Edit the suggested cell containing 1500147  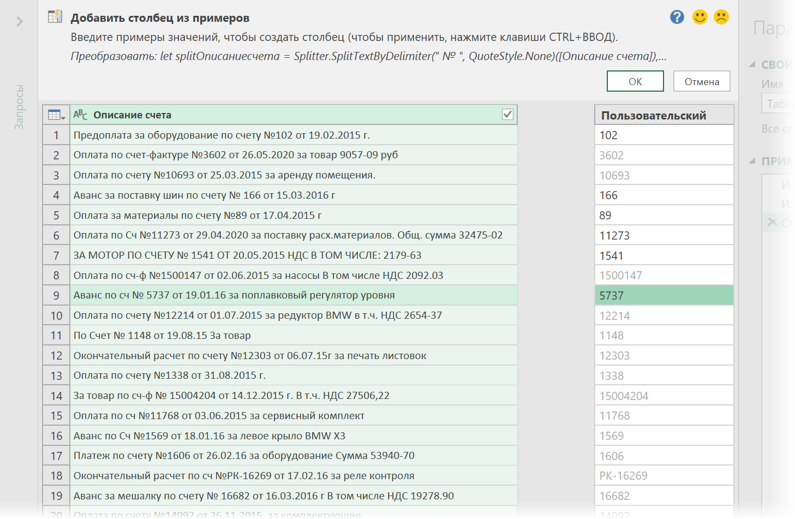pyautogui.click(x=664, y=276)
